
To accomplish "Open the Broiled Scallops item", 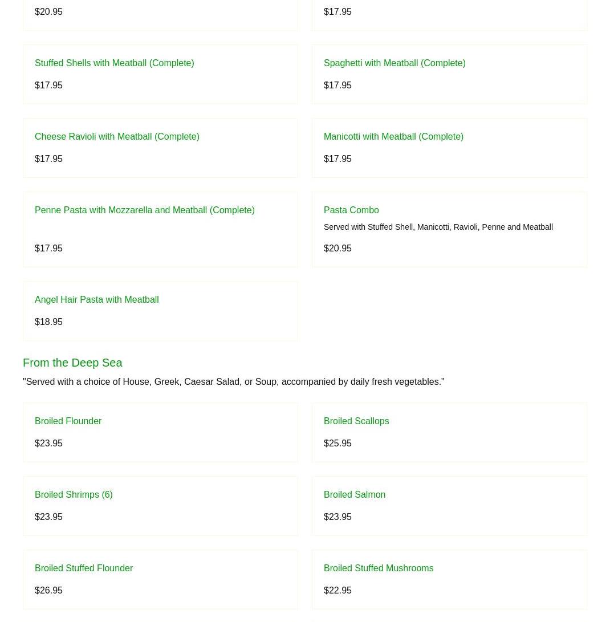I will (x=356, y=421).
